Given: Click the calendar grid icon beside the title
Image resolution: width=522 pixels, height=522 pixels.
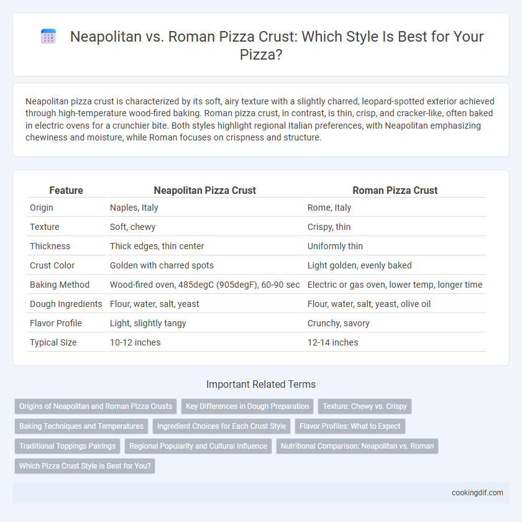Looking at the screenshot, I should (48, 36).
